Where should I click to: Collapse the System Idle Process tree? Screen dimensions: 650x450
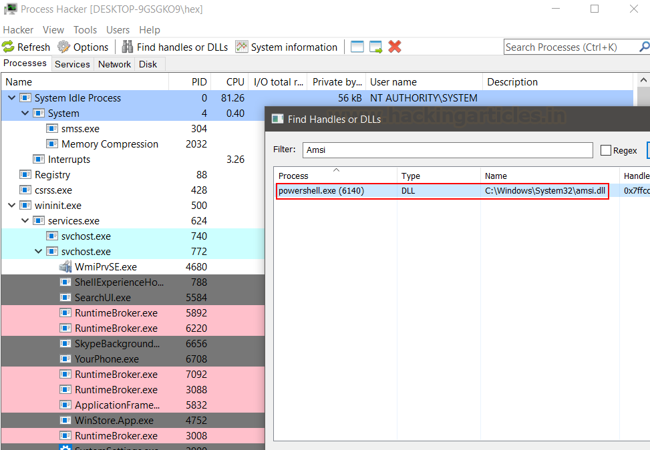(x=11, y=97)
